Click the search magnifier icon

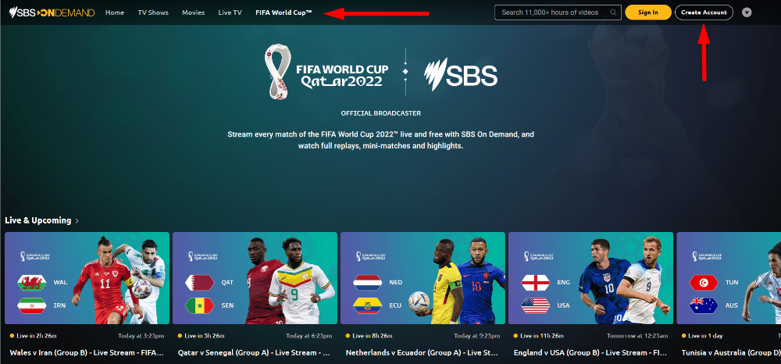pos(613,12)
